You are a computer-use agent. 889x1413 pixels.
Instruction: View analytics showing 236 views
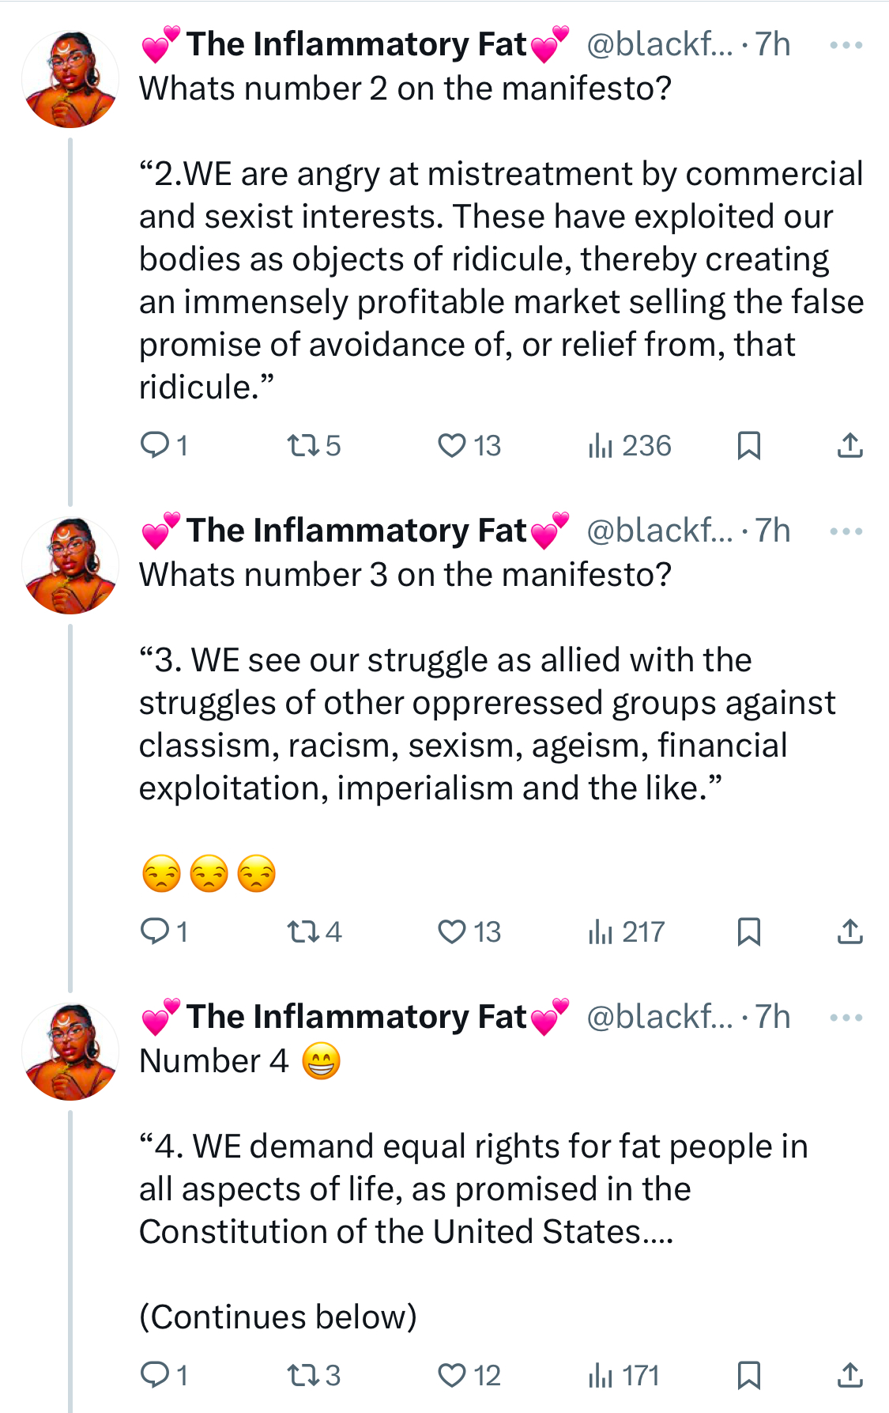coord(629,446)
